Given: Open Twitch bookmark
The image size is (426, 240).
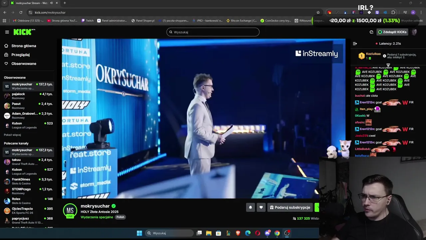Looking at the screenshot, I should (88, 20).
